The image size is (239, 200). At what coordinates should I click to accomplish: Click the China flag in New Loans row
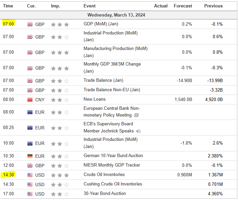tap(30, 100)
